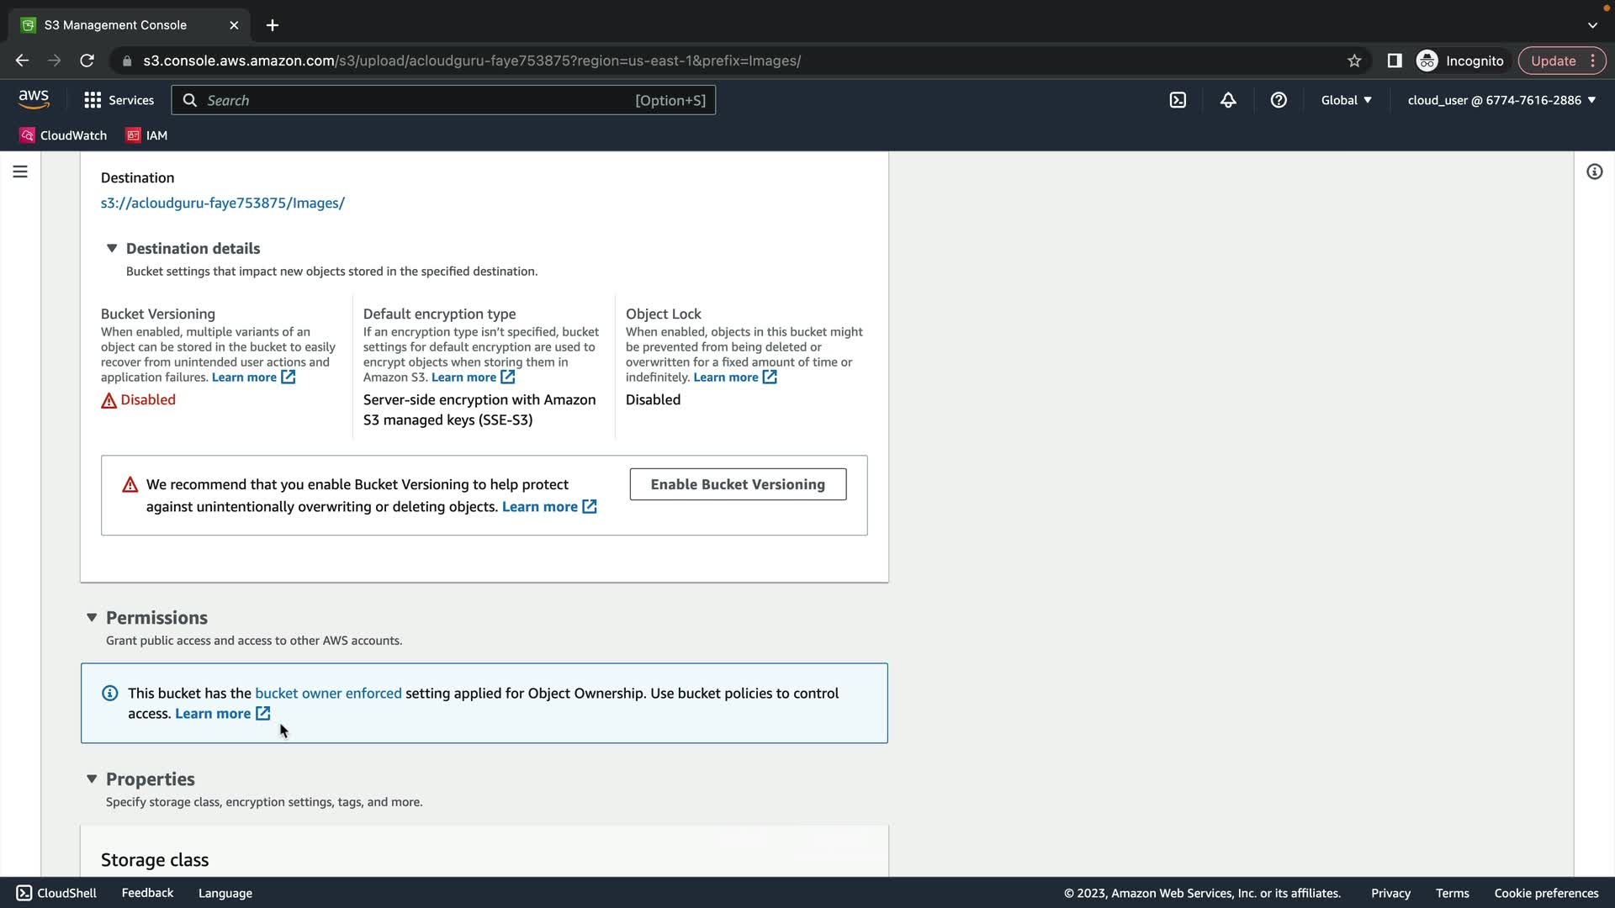
Task: Open the s3://acloudguru-faye753875/Images/ destination link
Action: [x=222, y=203]
